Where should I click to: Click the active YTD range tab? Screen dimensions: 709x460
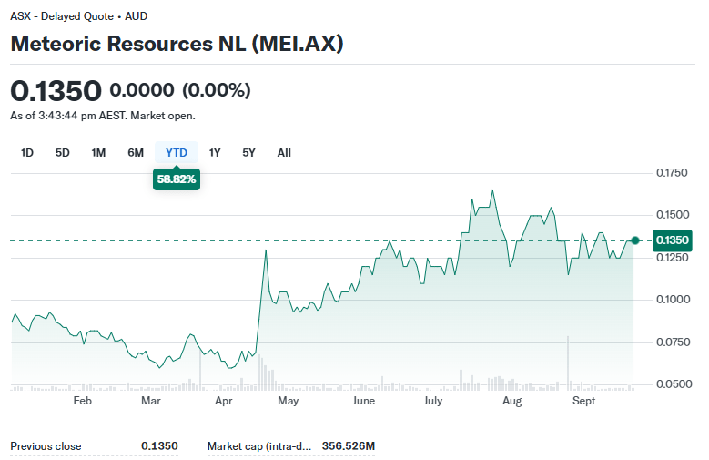(x=177, y=153)
